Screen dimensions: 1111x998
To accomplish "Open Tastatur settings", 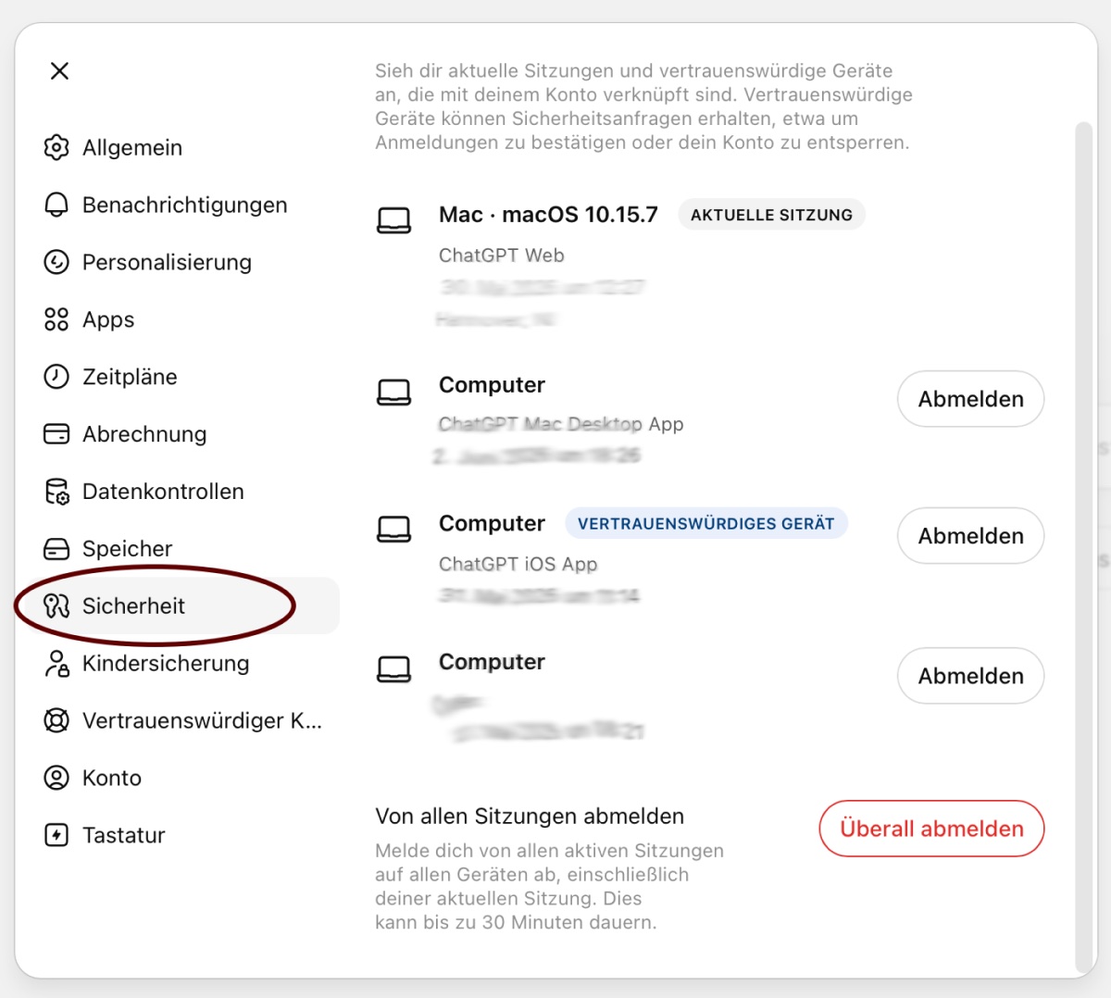I will click(183, 835).
